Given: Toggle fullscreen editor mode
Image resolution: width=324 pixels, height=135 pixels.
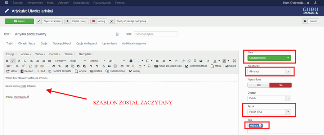Looking at the screenshot, I should coord(234,61).
